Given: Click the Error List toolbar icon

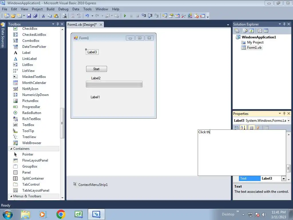Looking at the screenshot, I should [x=196, y=16].
